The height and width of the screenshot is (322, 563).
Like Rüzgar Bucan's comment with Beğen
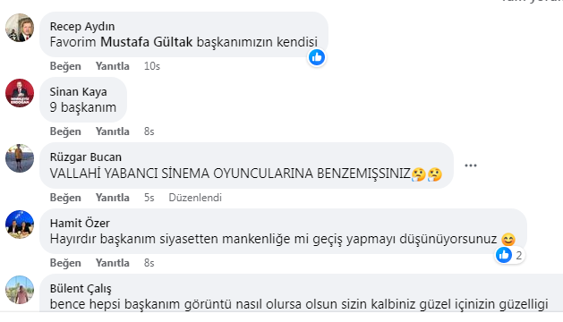click(65, 198)
